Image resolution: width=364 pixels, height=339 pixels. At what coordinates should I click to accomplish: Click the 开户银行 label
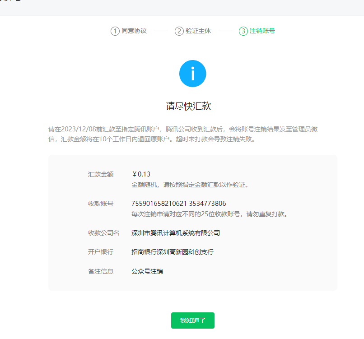pyautogui.click(x=101, y=252)
